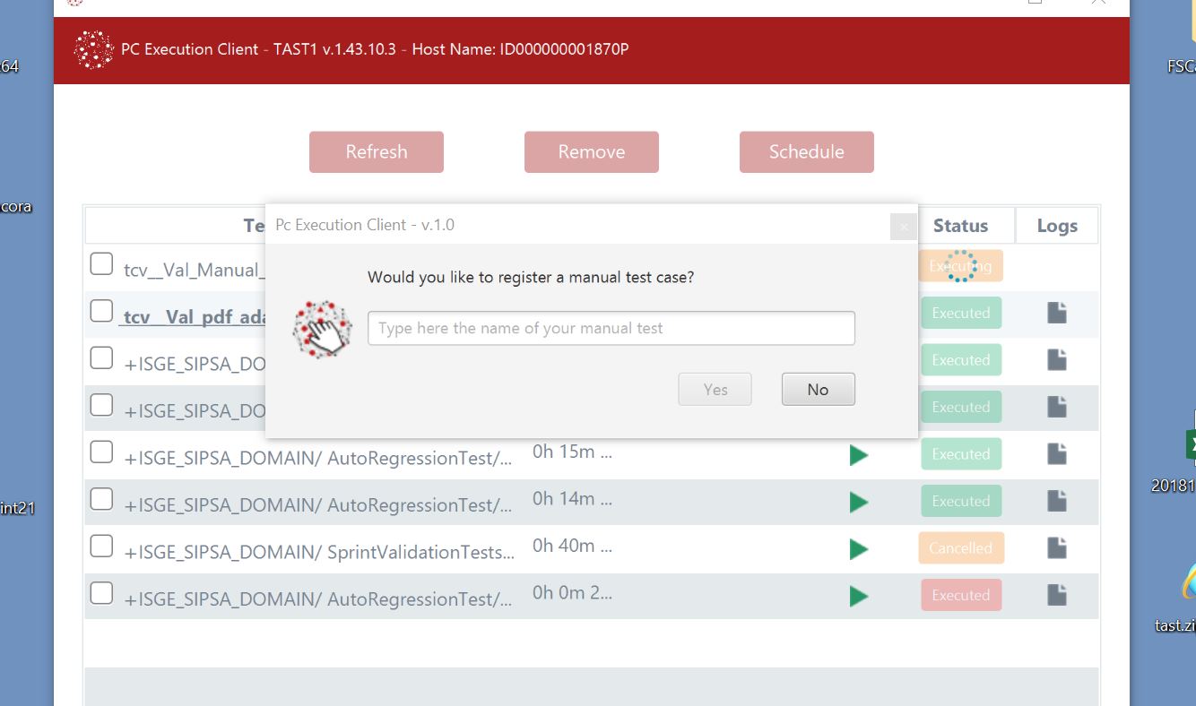This screenshot has height=706, width=1196.
Task: Open the 0h 15m test log file
Action: coord(1057,454)
